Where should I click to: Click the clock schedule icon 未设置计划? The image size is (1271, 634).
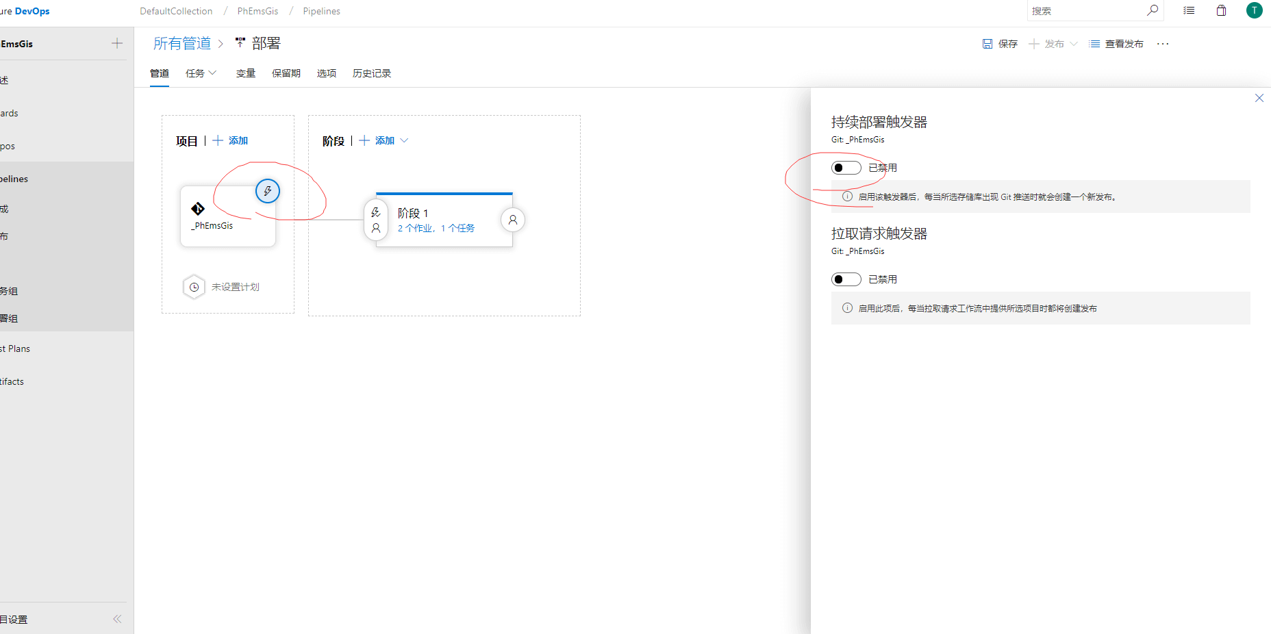point(194,287)
